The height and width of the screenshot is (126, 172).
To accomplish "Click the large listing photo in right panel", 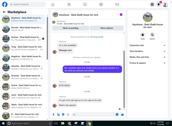I will coord(148,17).
